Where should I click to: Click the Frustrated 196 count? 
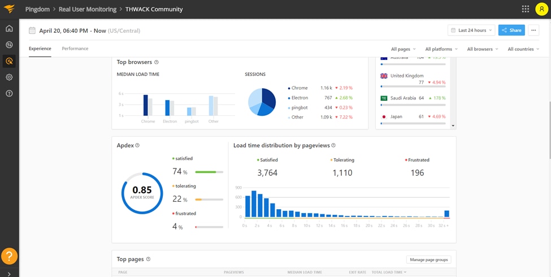(417, 173)
